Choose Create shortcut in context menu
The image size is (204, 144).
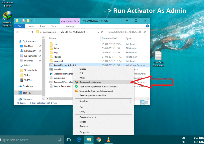point(103,117)
